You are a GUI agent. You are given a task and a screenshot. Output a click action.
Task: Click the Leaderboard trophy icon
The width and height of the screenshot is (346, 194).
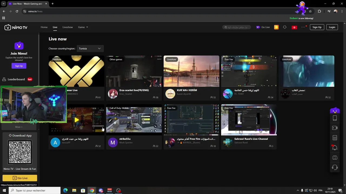[4, 79]
